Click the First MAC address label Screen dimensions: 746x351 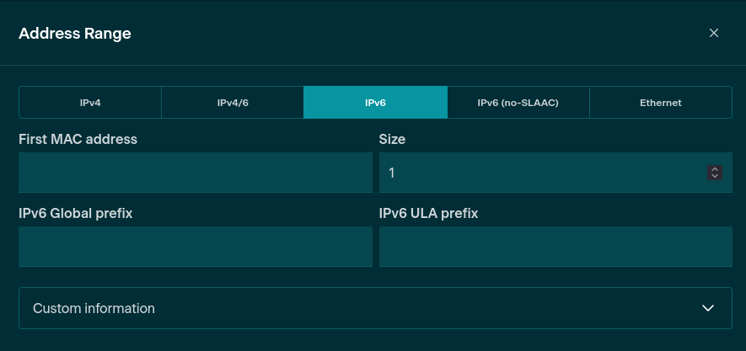[x=78, y=139]
